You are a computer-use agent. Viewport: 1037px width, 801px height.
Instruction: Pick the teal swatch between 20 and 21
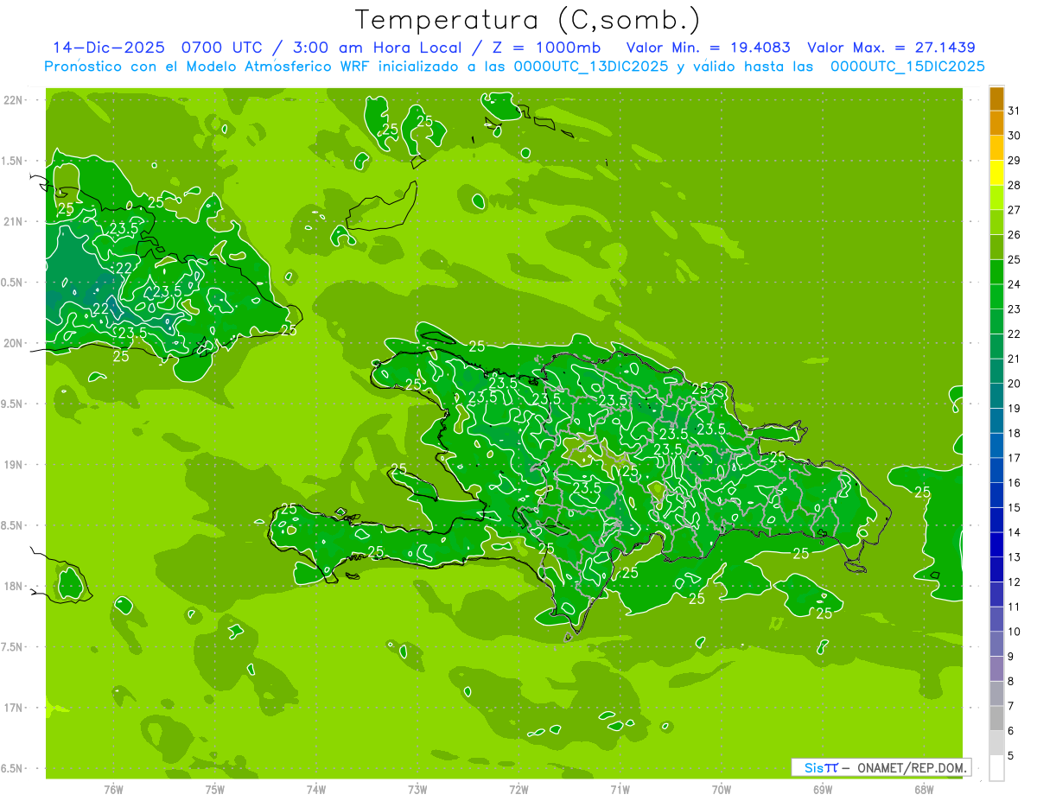(x=996, y=372)
